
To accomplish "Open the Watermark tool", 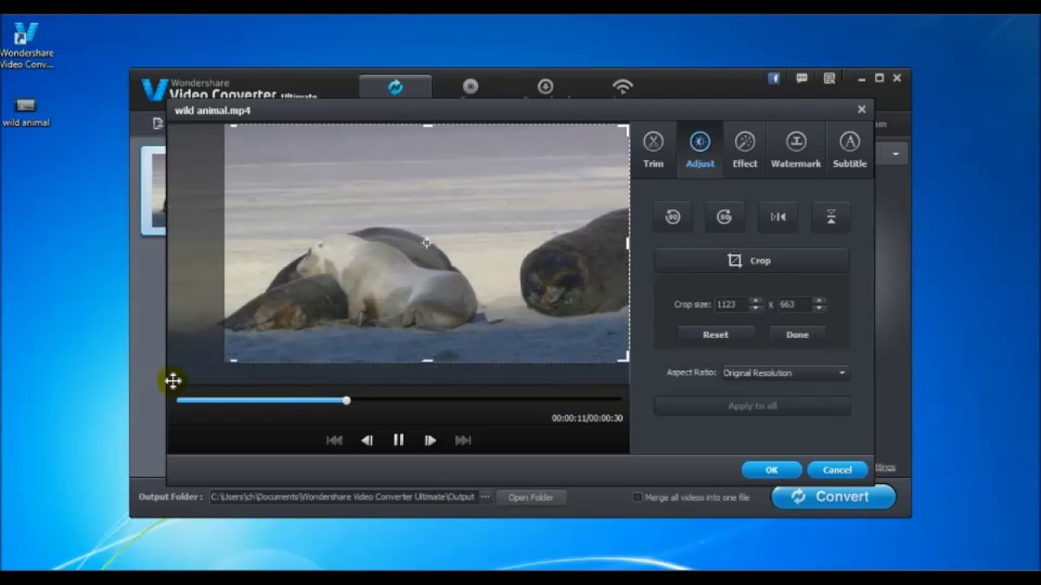I will [795, 150].
